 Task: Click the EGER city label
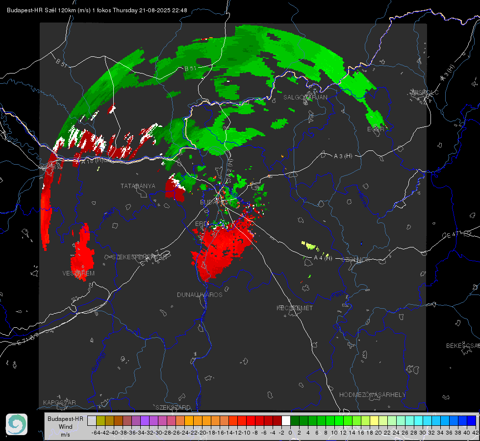pos(376,129)
